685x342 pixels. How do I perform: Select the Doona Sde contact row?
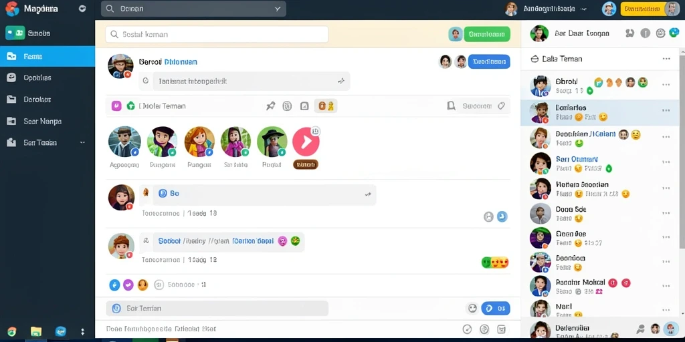click(x=600, y=214)
